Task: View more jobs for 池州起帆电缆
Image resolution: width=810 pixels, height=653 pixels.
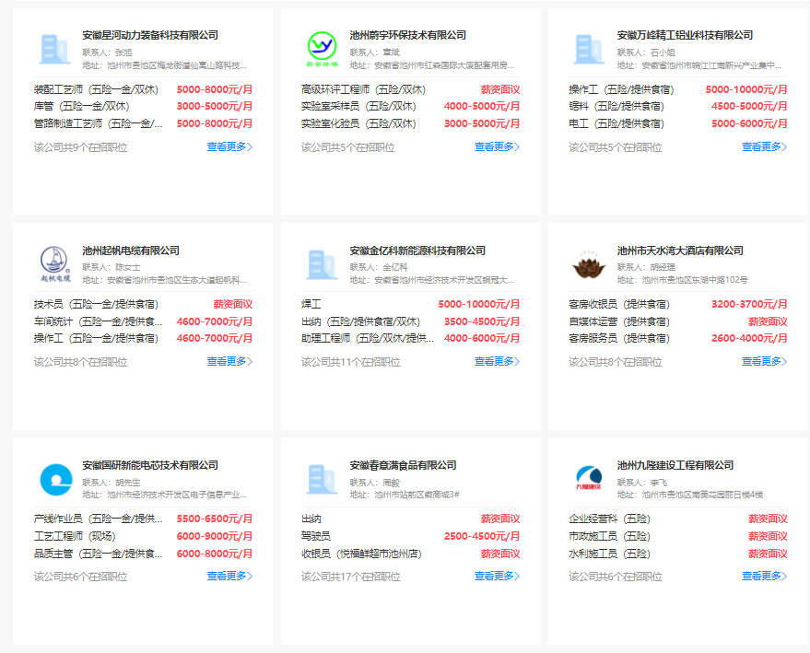Action: coord(229,361)
